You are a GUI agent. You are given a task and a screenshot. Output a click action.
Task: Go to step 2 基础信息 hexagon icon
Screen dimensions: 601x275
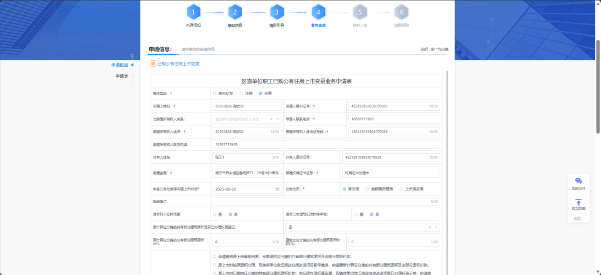coord(235,12)
